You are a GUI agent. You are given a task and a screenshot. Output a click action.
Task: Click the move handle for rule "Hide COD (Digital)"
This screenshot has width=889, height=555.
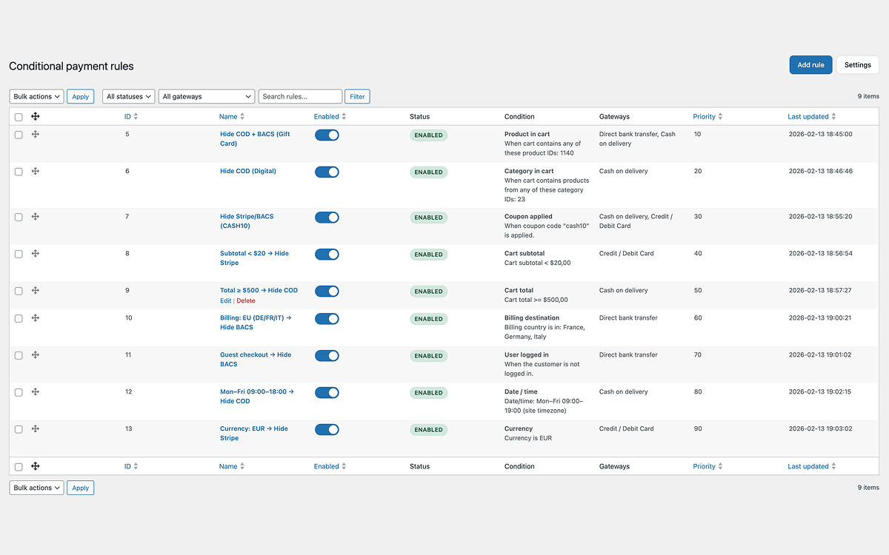click(x=35, y=171)
